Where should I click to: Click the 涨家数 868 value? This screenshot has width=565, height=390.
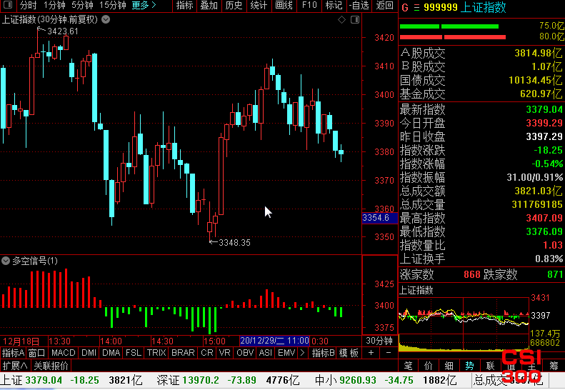click(471, 275)
